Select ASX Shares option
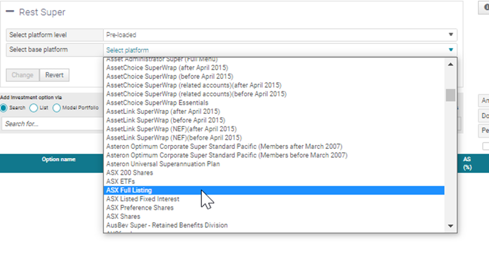 click(x=274, y=217)
